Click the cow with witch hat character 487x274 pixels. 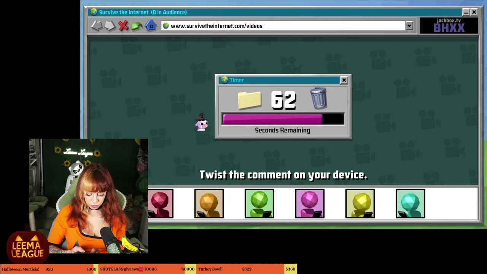tap(201, 122)
